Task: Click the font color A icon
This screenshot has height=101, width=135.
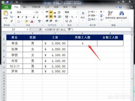Action: click(x=32, y=21)
